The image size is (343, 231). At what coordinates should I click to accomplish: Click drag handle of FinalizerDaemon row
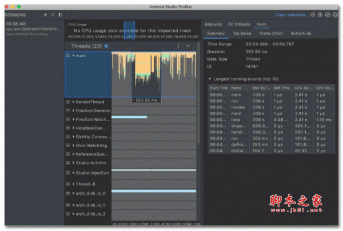click(x=68, y=111)
